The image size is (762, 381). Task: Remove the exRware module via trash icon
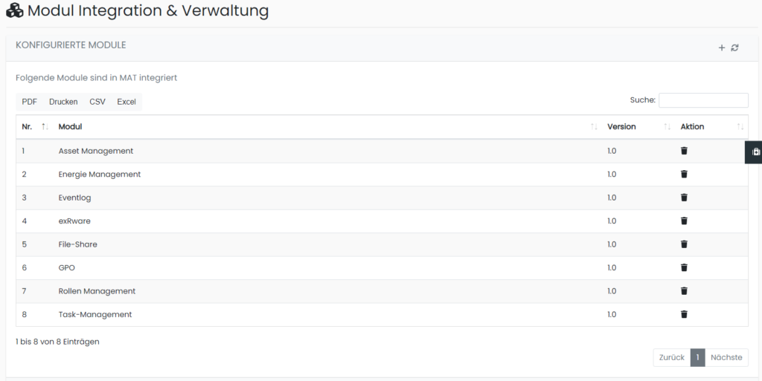(684, 221)
